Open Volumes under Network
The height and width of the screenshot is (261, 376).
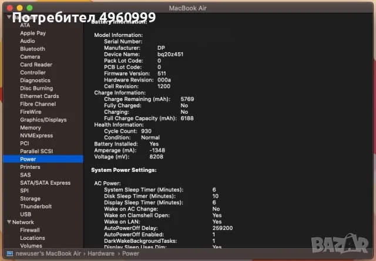point(31,246)
